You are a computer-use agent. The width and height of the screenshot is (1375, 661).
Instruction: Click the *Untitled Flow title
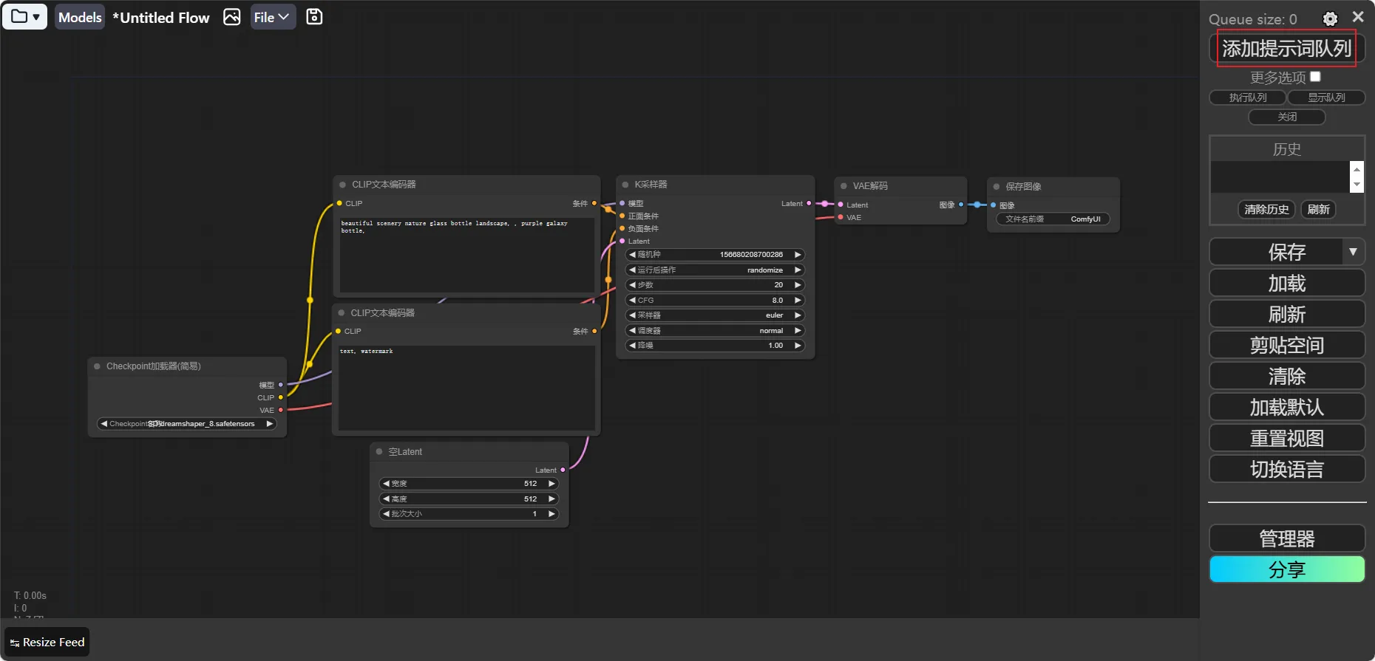161,18
